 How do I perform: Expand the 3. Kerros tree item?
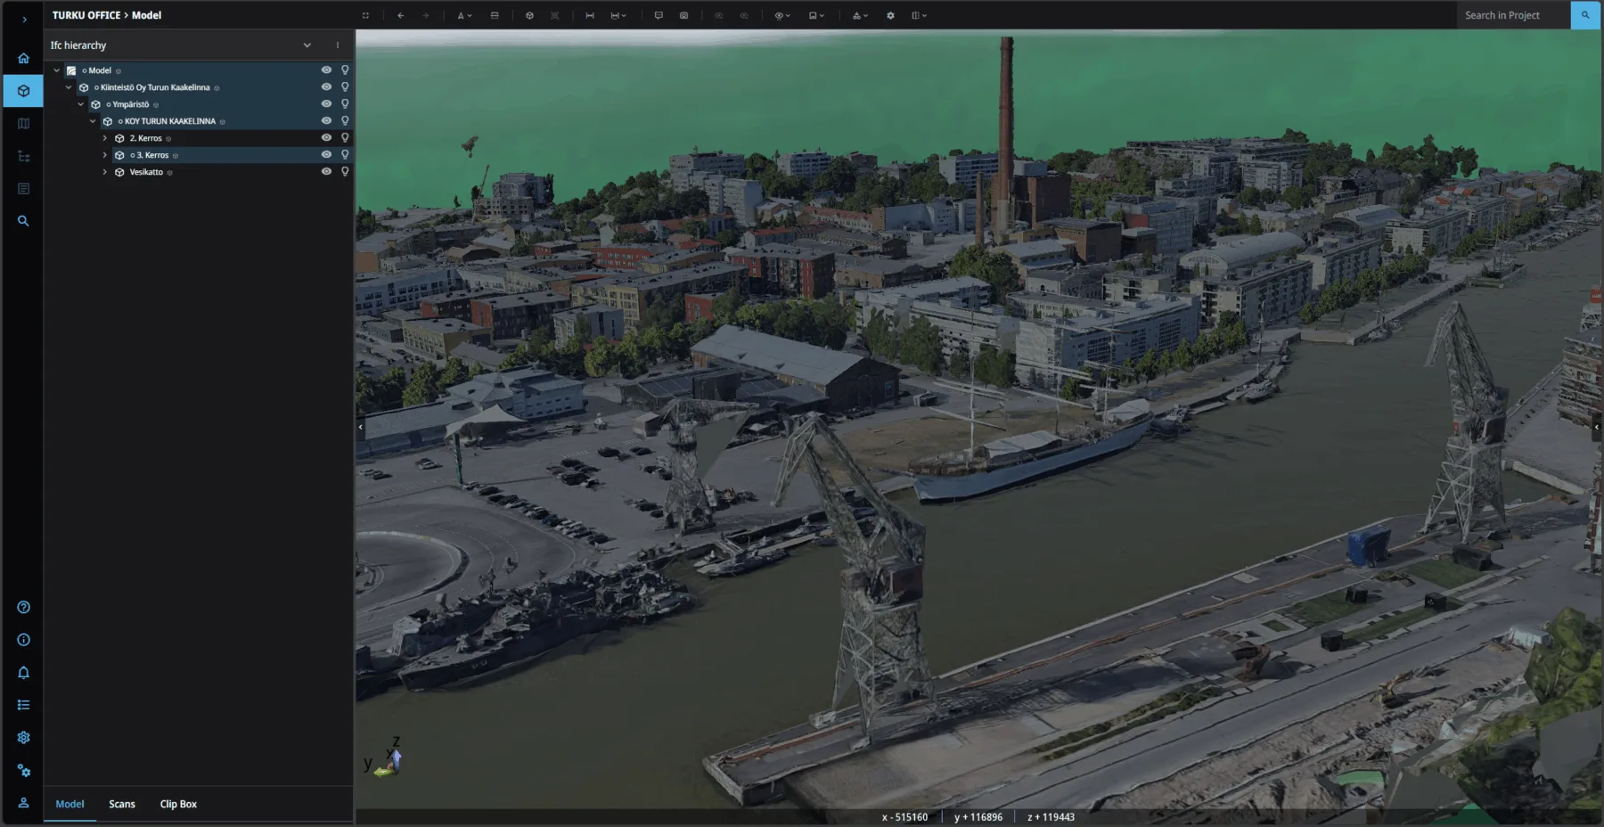coord(105,154)
